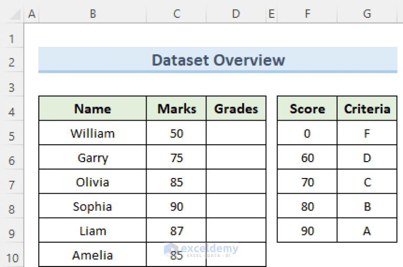Screen dimensions: 403x267
Task: Select column C header
Action: coord(177,14)
